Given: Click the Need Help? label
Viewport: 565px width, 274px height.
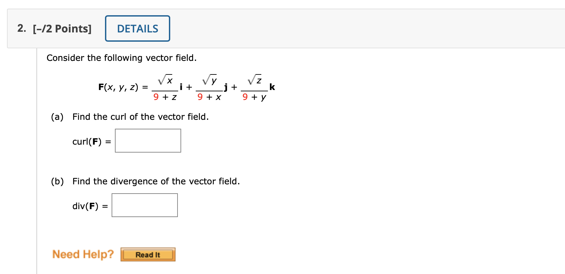Looking at the screenshot, I should click(x=83, y=254).
